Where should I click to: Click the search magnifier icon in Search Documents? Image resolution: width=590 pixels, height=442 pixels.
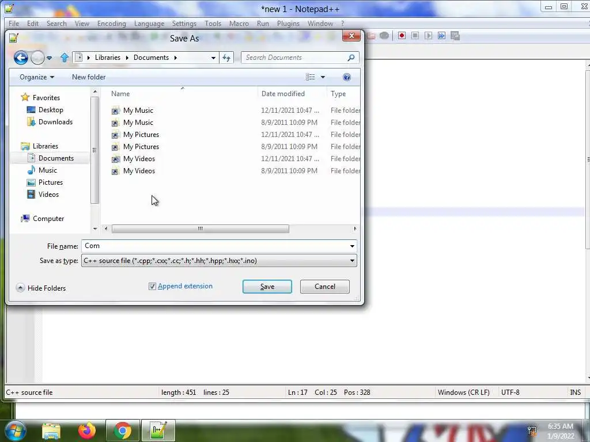[351, 58]
